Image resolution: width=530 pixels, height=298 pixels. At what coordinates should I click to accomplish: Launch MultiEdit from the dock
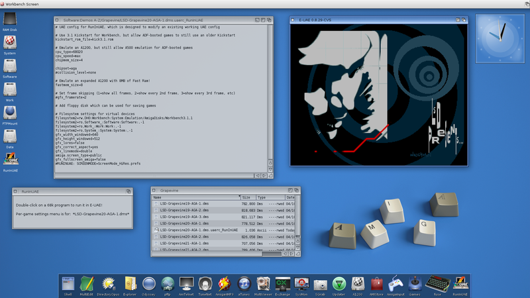86,283
